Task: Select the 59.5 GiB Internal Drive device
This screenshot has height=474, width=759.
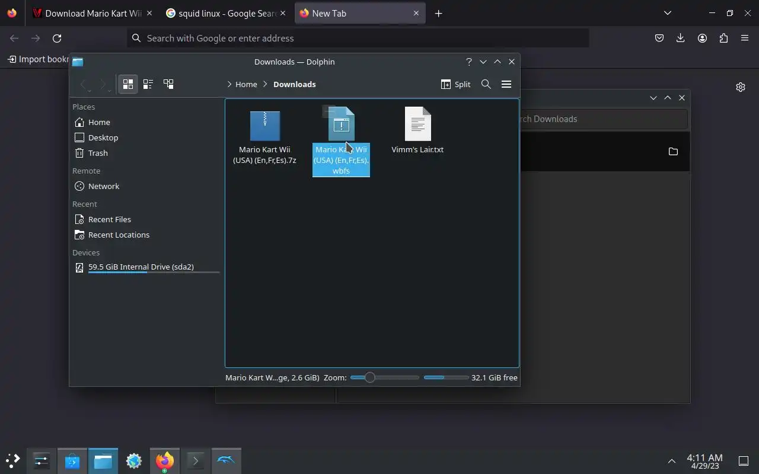Action: coord(146,268)
